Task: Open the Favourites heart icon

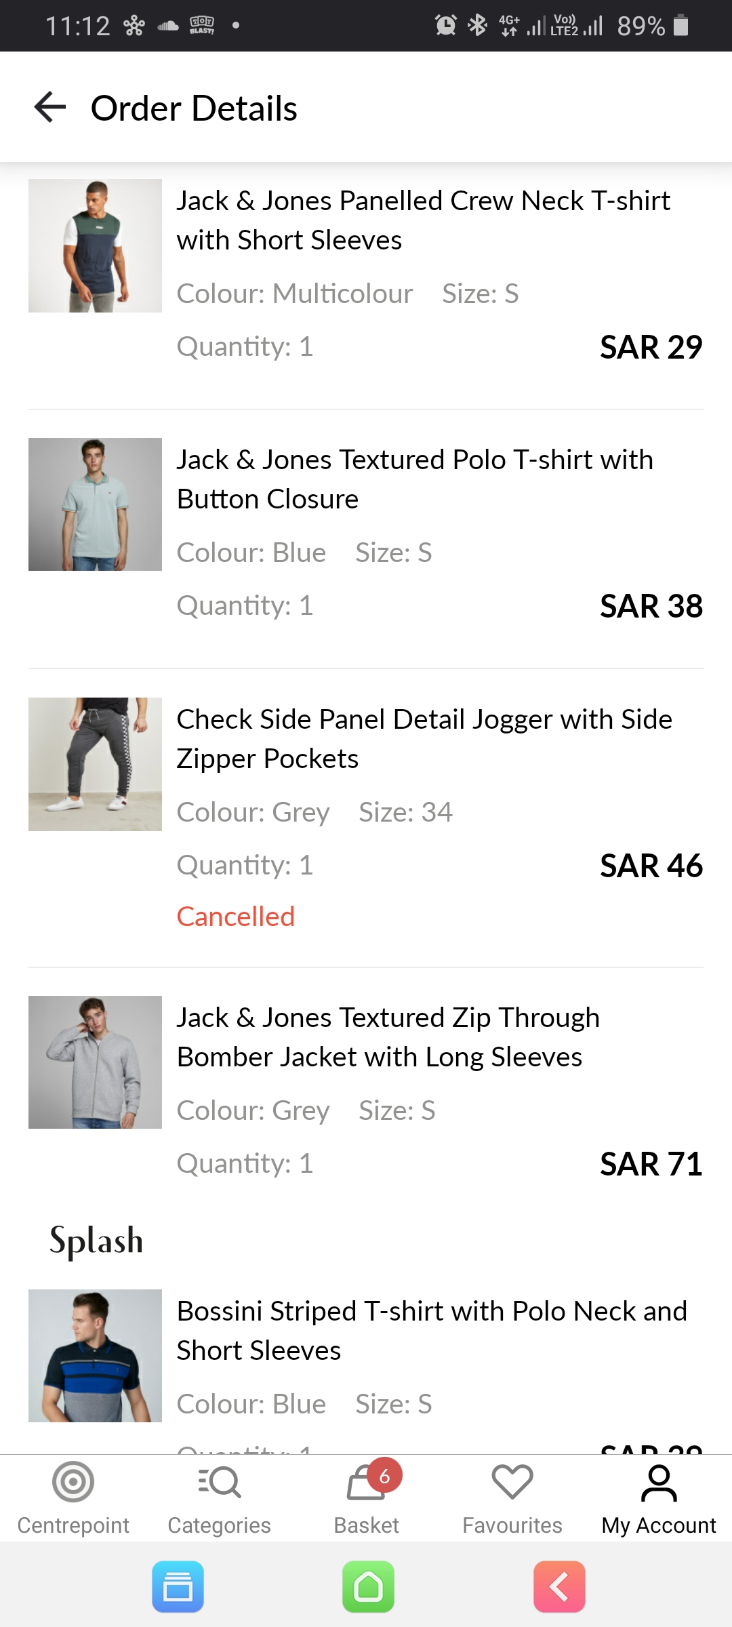Action: (x=512, y=1483)
